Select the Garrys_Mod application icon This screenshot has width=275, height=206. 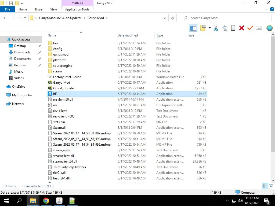pos(50,83)
